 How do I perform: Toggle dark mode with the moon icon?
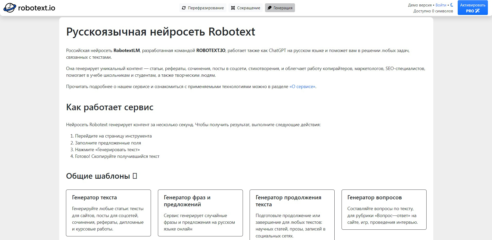[x=452, y=5]
